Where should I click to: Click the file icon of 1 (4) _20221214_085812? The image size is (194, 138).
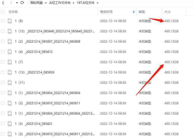click(10, 52)
